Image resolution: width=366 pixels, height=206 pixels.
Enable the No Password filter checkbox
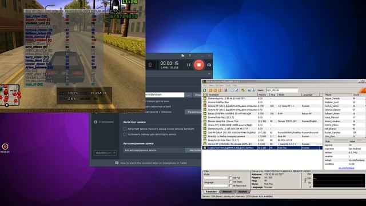point(230,185)
